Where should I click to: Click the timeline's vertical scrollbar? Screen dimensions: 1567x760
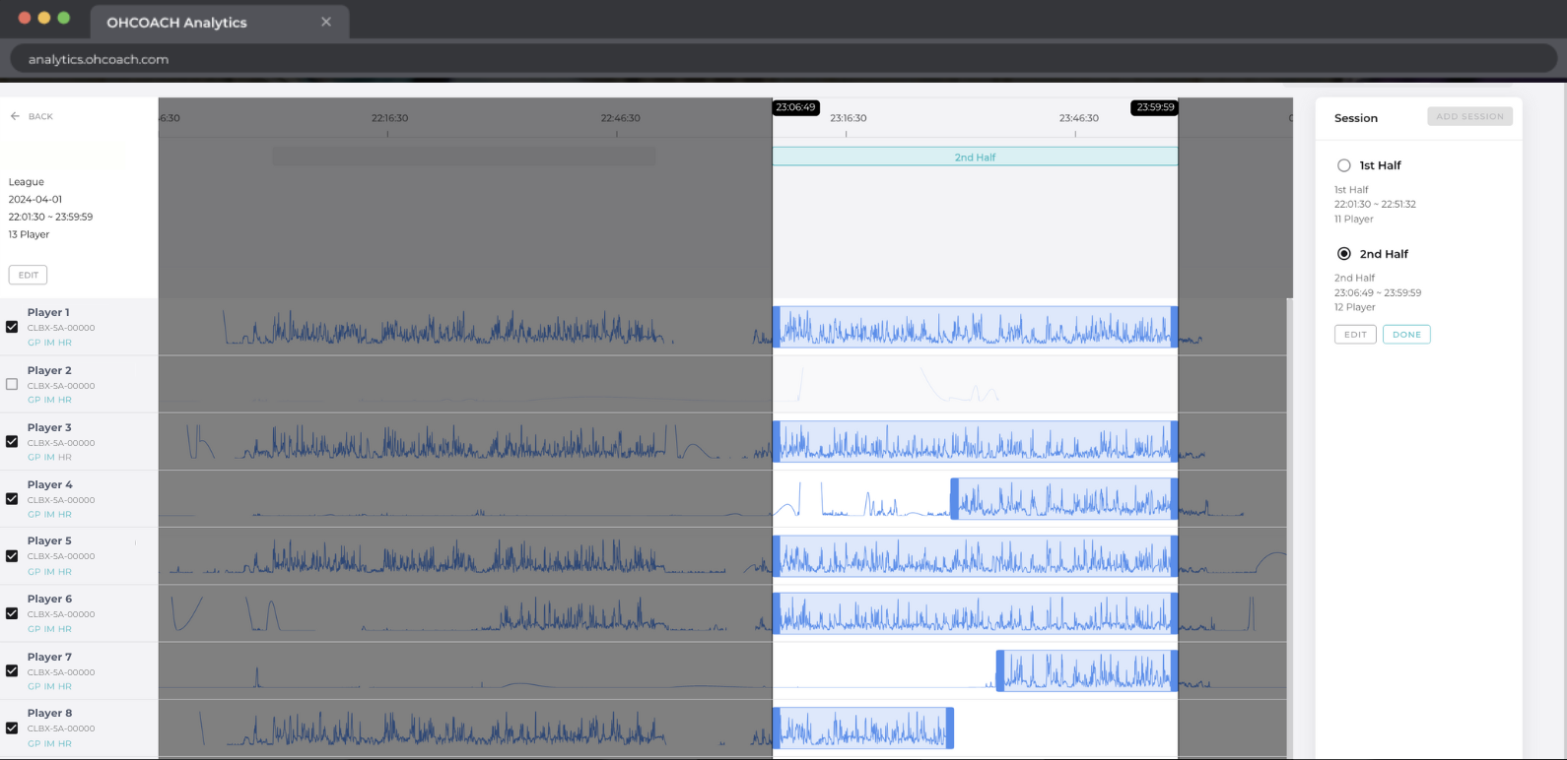tap(1290, 528)
